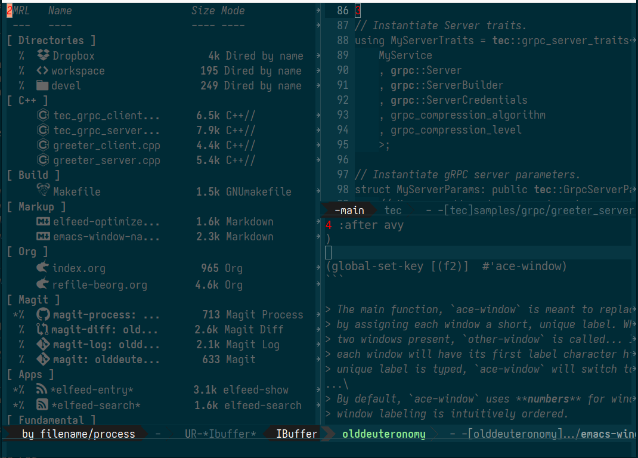
Task: Click the Org icon beside index.org
Action: 43,268
